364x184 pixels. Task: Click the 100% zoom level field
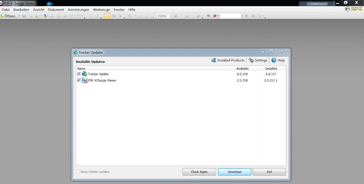click(x=163, y=16)
